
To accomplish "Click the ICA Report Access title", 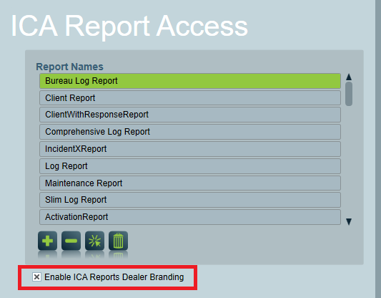I will point(129,26).
